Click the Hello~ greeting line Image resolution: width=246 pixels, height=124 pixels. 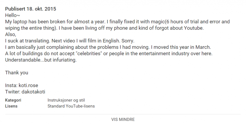coord(12,15)
